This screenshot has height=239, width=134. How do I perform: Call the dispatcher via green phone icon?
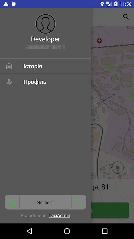12,202
